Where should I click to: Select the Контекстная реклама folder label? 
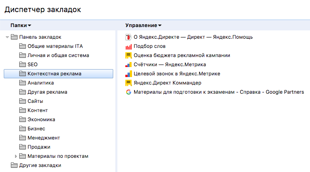point(54,74)
